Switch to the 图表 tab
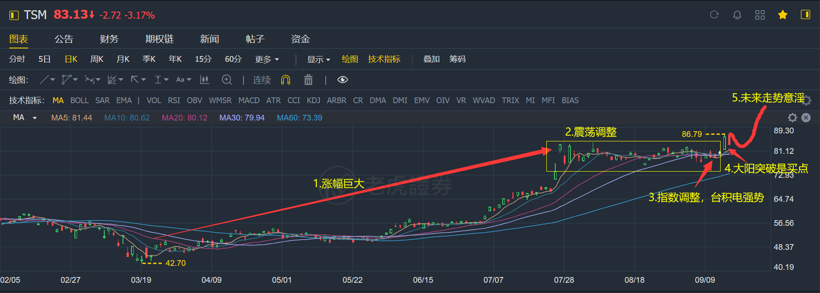This screenshot has height=293, width=820. tap(19, 39)
